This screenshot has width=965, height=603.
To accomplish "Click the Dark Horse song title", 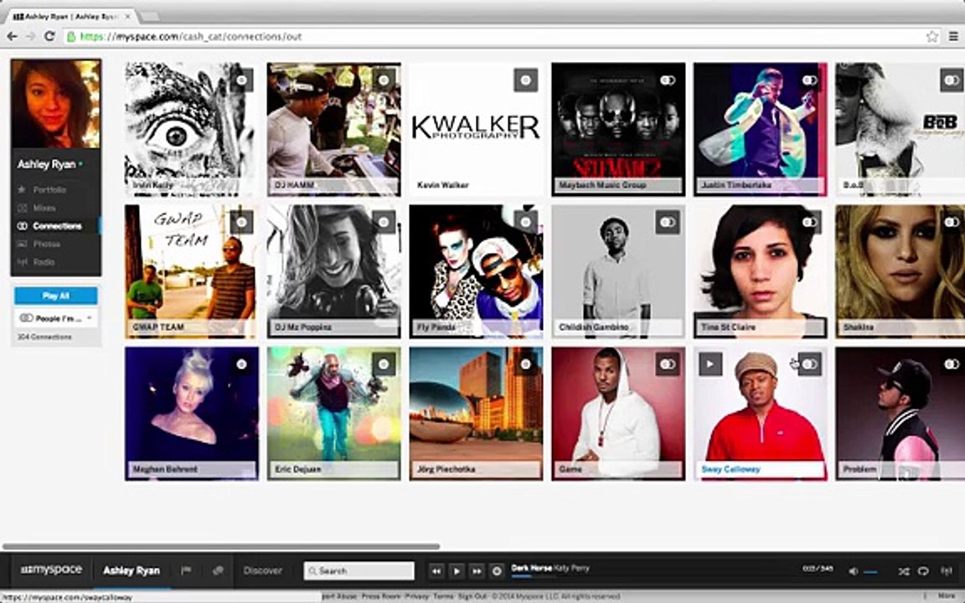I will click(x=531, y=567).
